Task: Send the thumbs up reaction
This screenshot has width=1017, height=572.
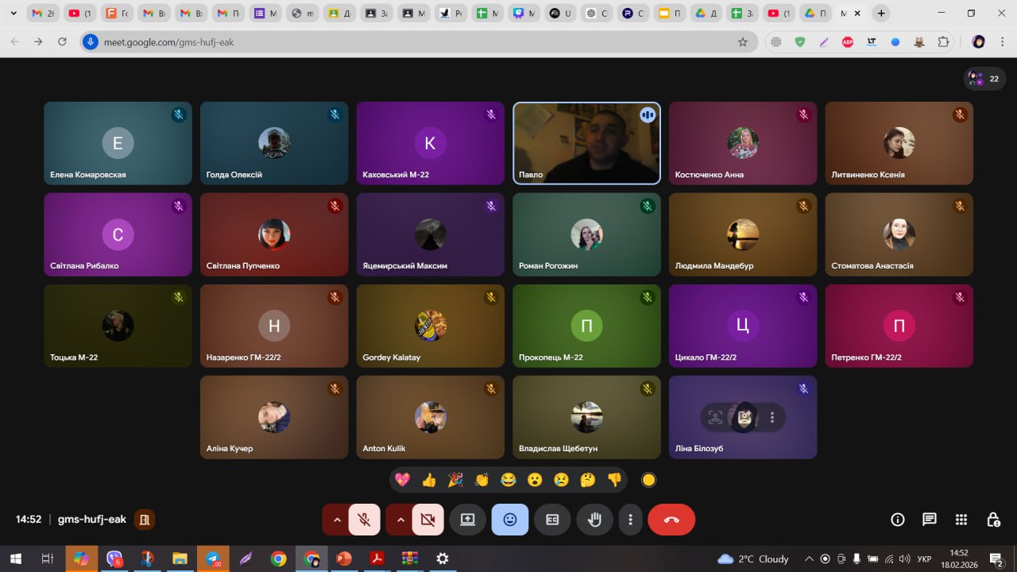Action: coord(429,480)
